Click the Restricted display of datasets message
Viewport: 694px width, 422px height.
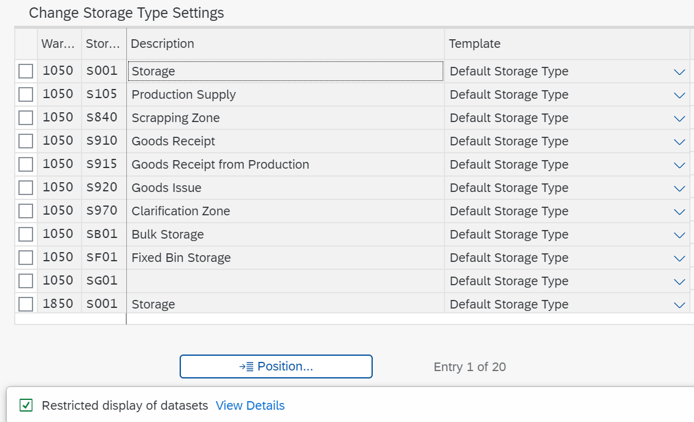pyautogui.click(x=125, y=405)
